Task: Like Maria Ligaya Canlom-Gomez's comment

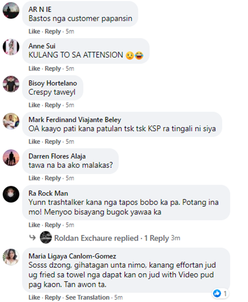Action: pos(34,297)
